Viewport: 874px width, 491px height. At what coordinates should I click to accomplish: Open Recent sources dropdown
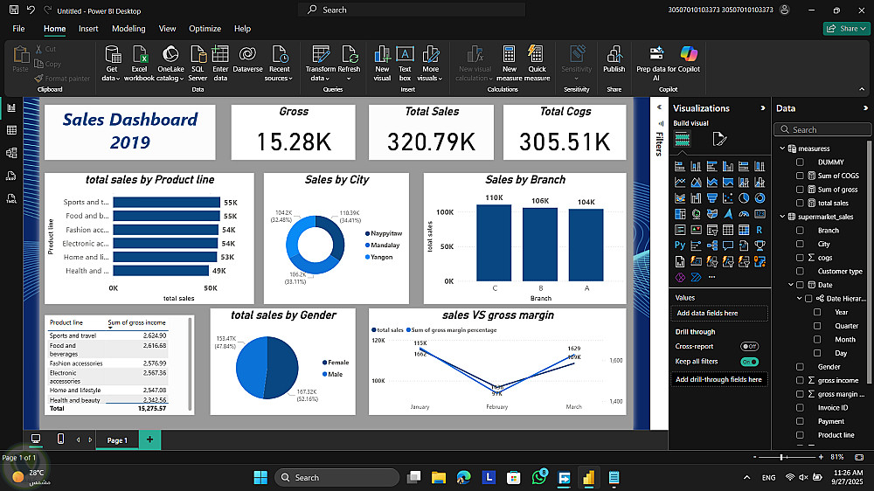(x=279, y=63)
